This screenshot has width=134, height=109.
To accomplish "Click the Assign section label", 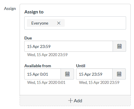I will click(x=10, y=9).
